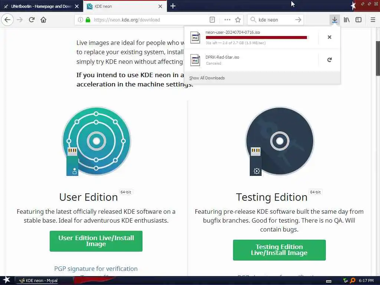Switch to the UNetbootin Homepage tab

point(42,6)
